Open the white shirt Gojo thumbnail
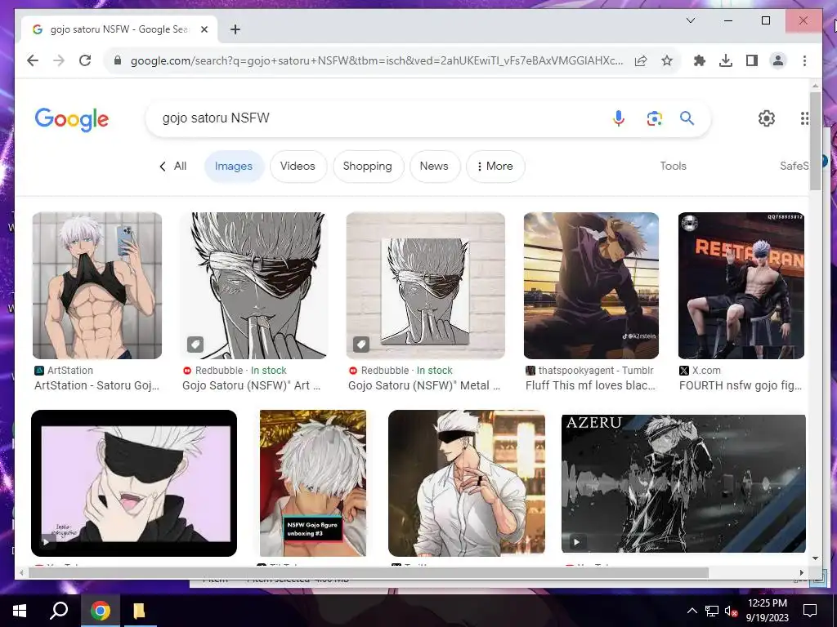The image size is (837, 627). coord(467,483)
